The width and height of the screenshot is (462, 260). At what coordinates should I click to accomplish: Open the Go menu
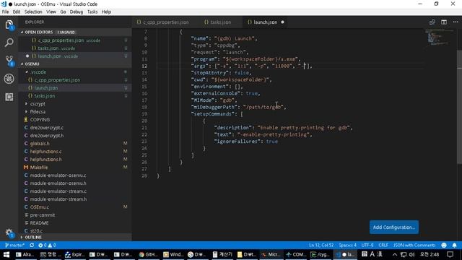tap(63, 12)
